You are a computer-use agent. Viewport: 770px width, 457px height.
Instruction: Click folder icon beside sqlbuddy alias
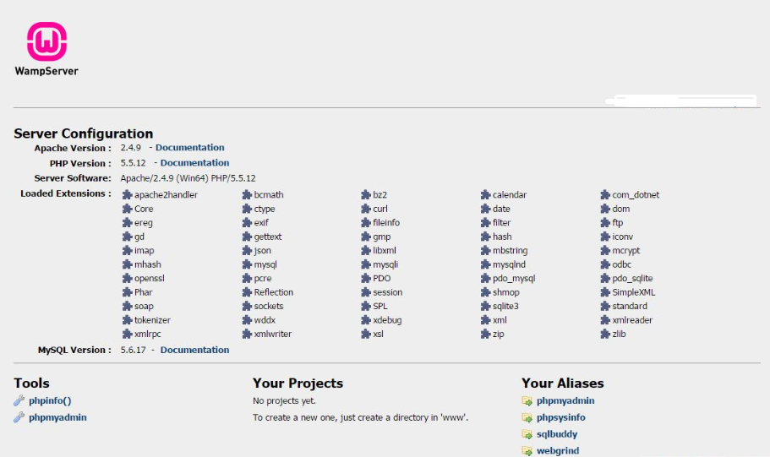coord(527,434)
